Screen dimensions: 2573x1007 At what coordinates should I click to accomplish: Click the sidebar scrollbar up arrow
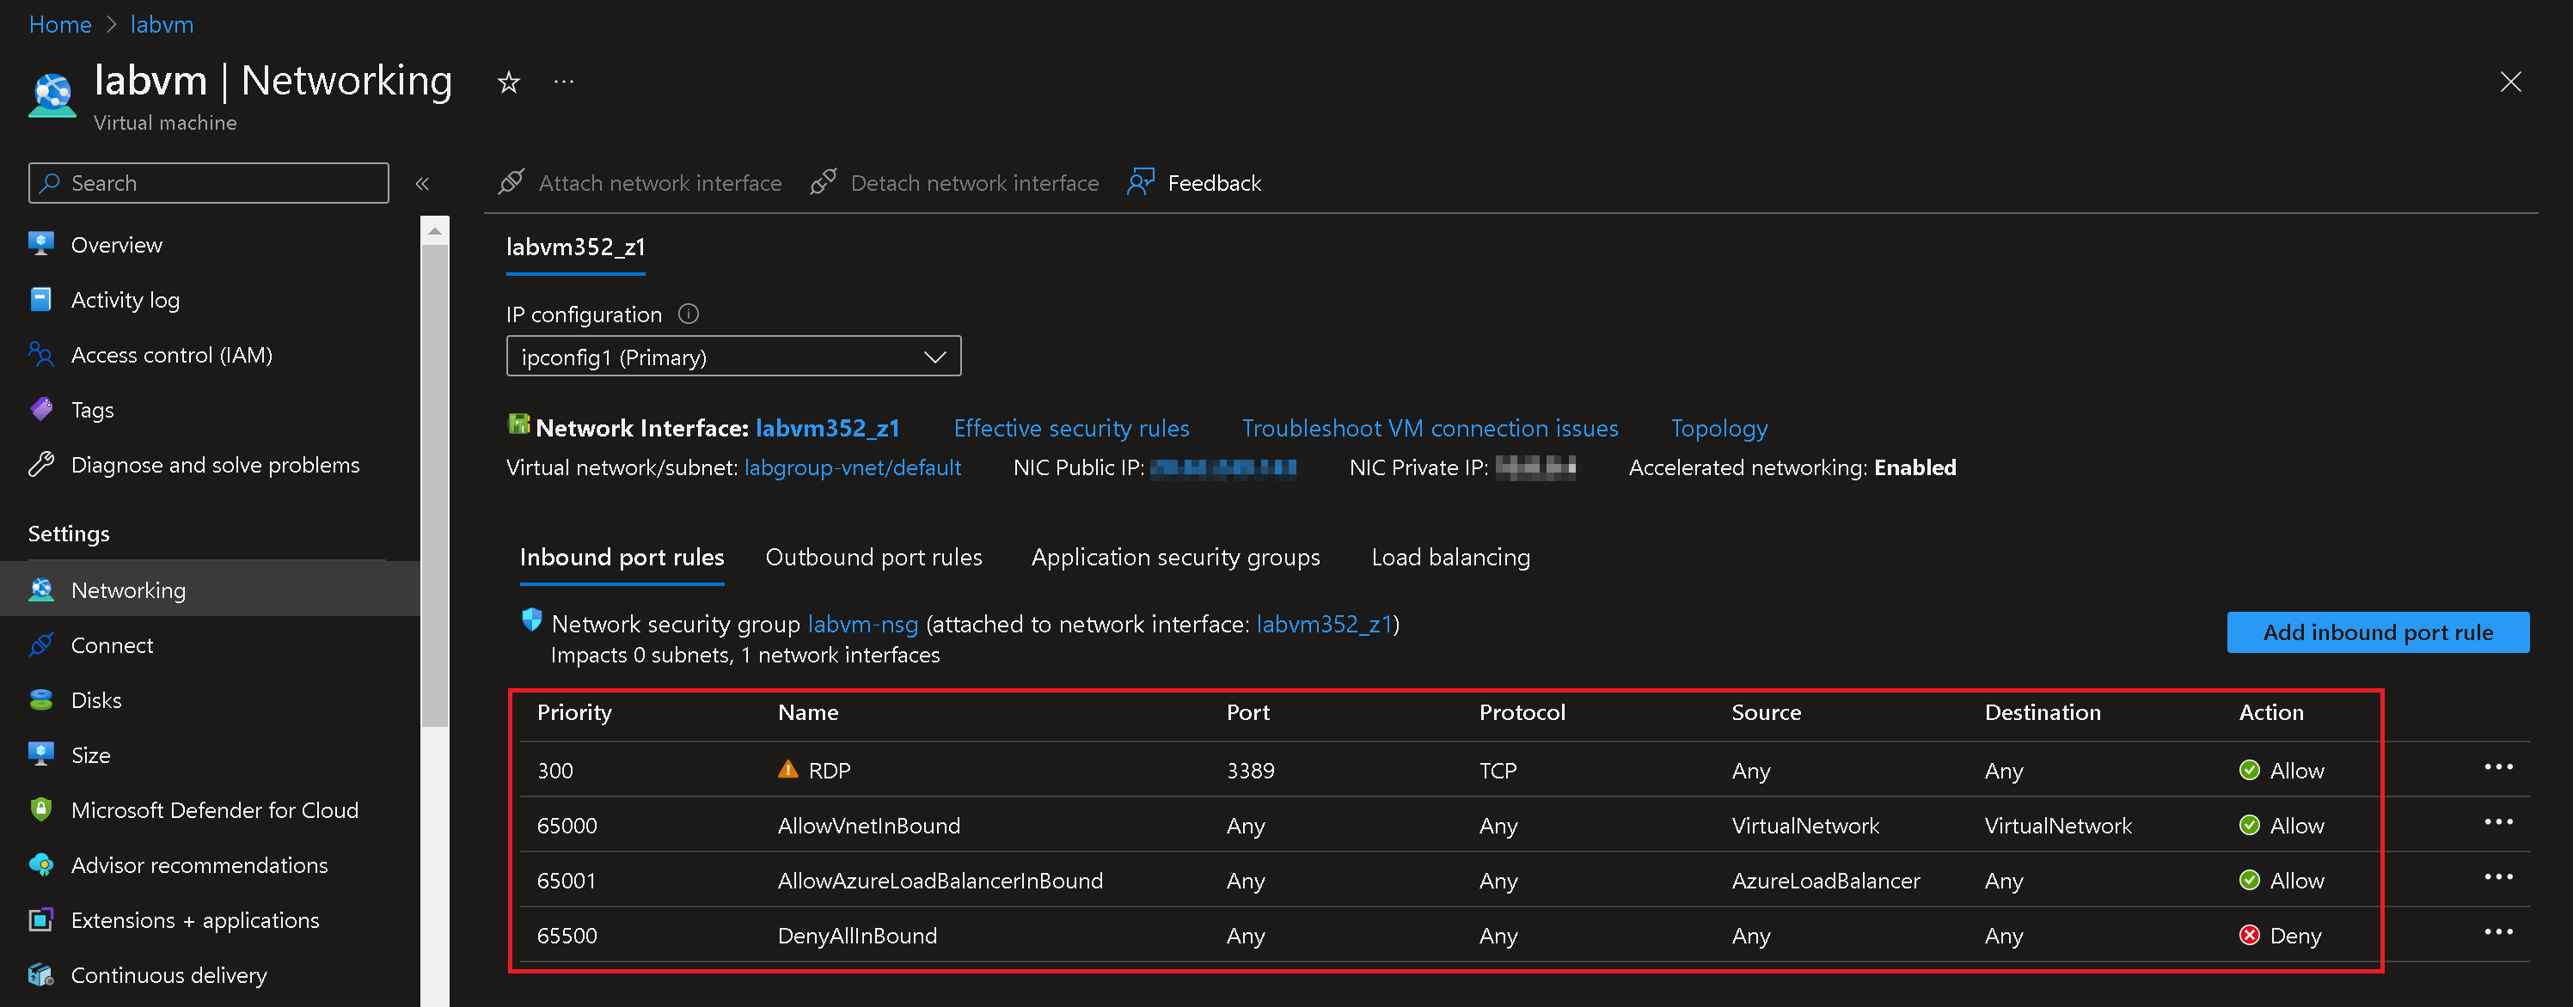[434, 230]
